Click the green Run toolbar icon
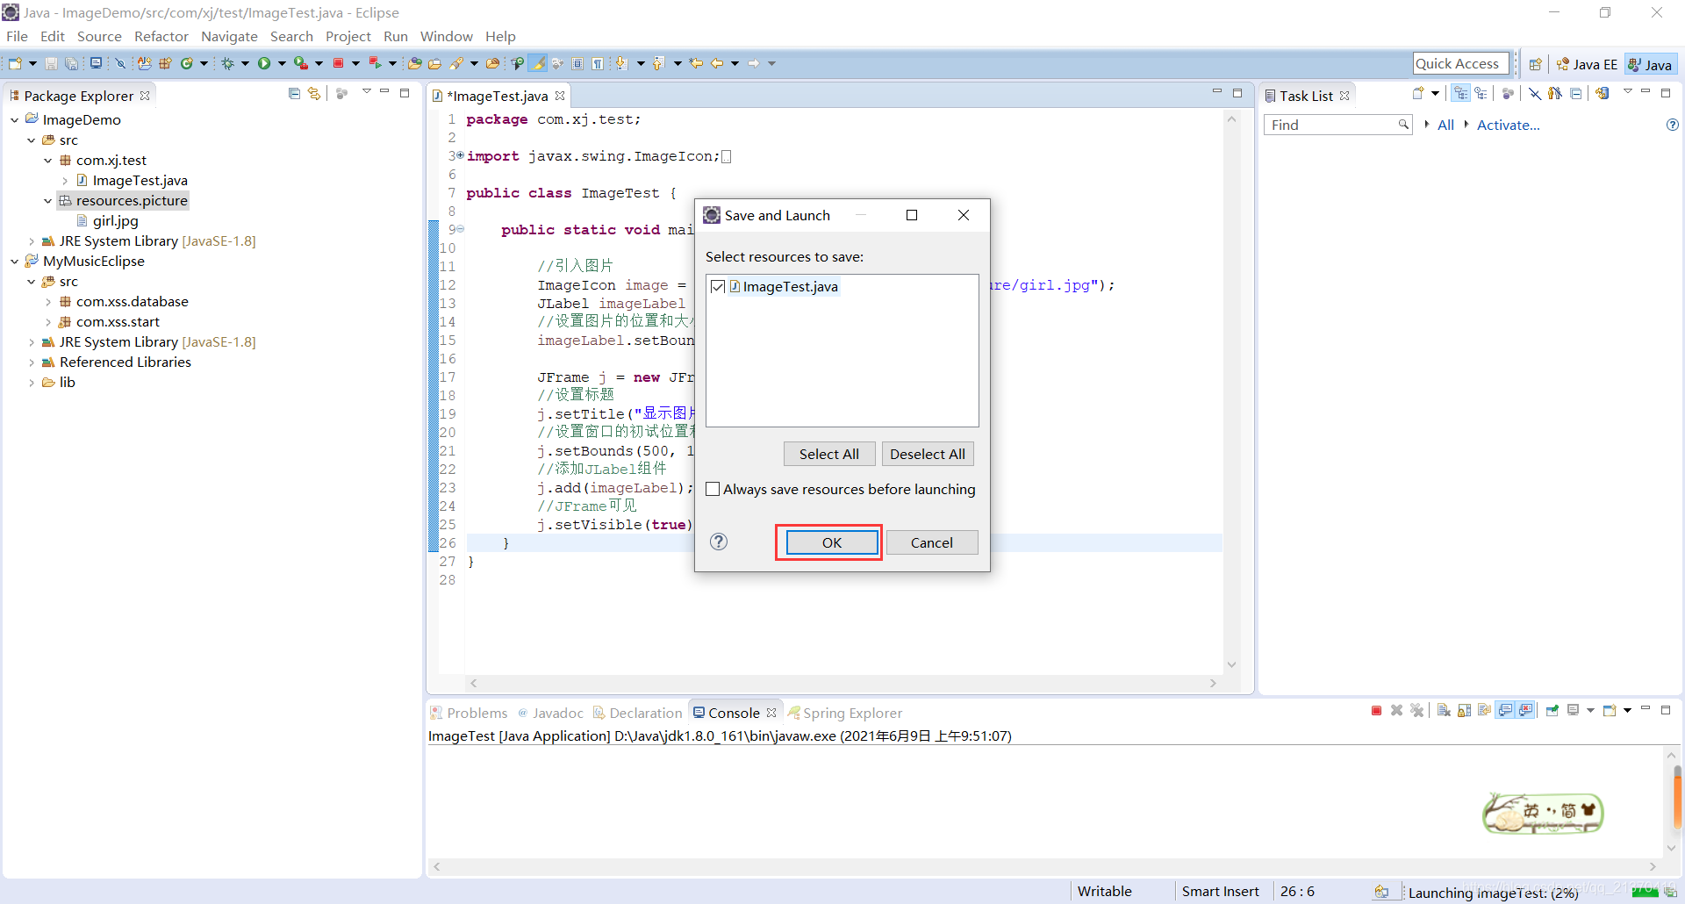This screenshot has height=904, width=1685. click(x=264, y=63)
